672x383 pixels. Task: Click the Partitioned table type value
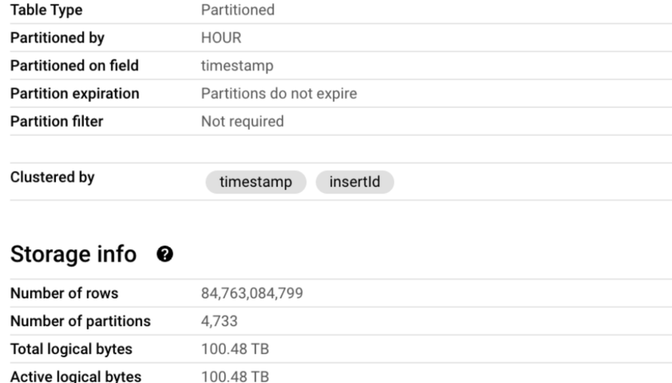pos(238,10)
